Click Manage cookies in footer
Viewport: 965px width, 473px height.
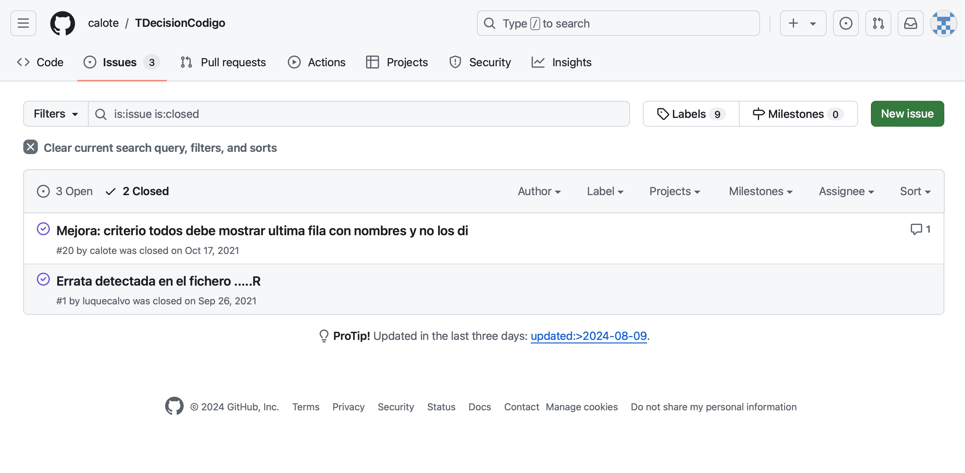tap(581, 407)
